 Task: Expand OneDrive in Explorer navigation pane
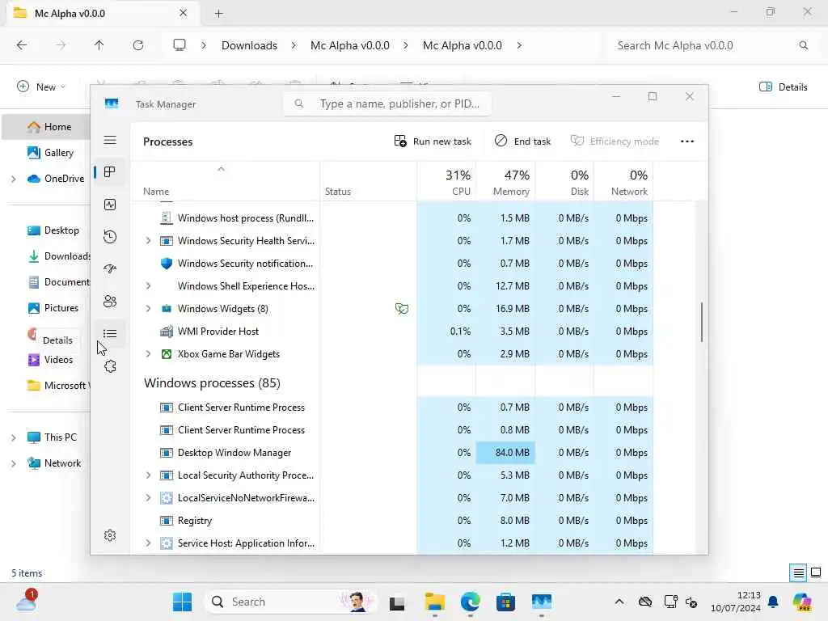click(13, 179)
